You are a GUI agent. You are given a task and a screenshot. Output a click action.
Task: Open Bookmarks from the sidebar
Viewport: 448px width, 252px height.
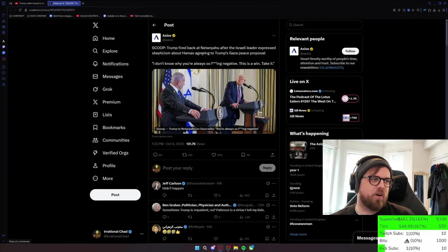coord(109,127)
